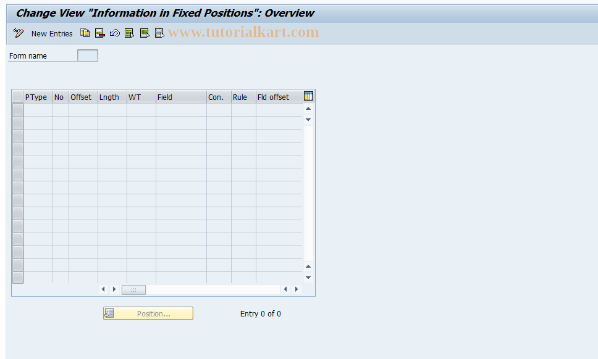Click the No column header
This screenshot has width=598, height=359.
click(x=61, y=97)
